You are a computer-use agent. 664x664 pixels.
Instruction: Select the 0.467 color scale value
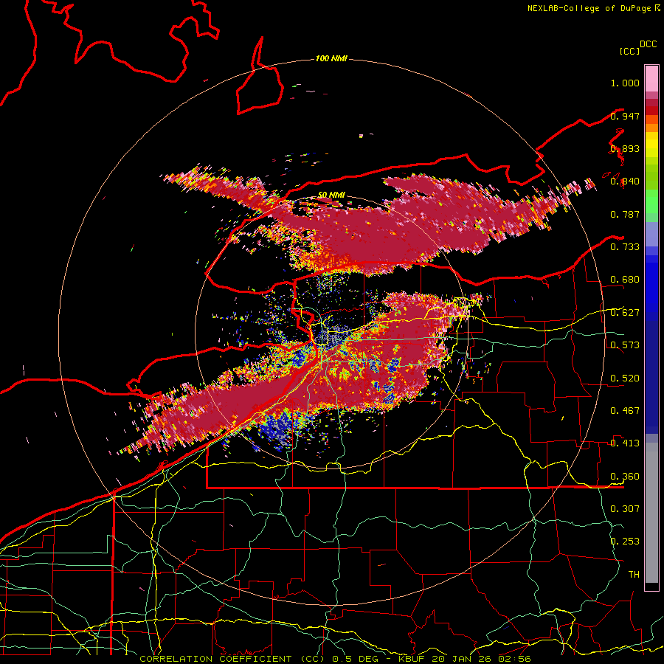[x=625, y=411]
